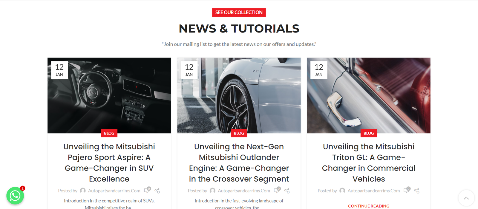Click Autopartsandcarrims.Com author on Outlander post
This screenshot has height=209, width=478.
(244, 191)
